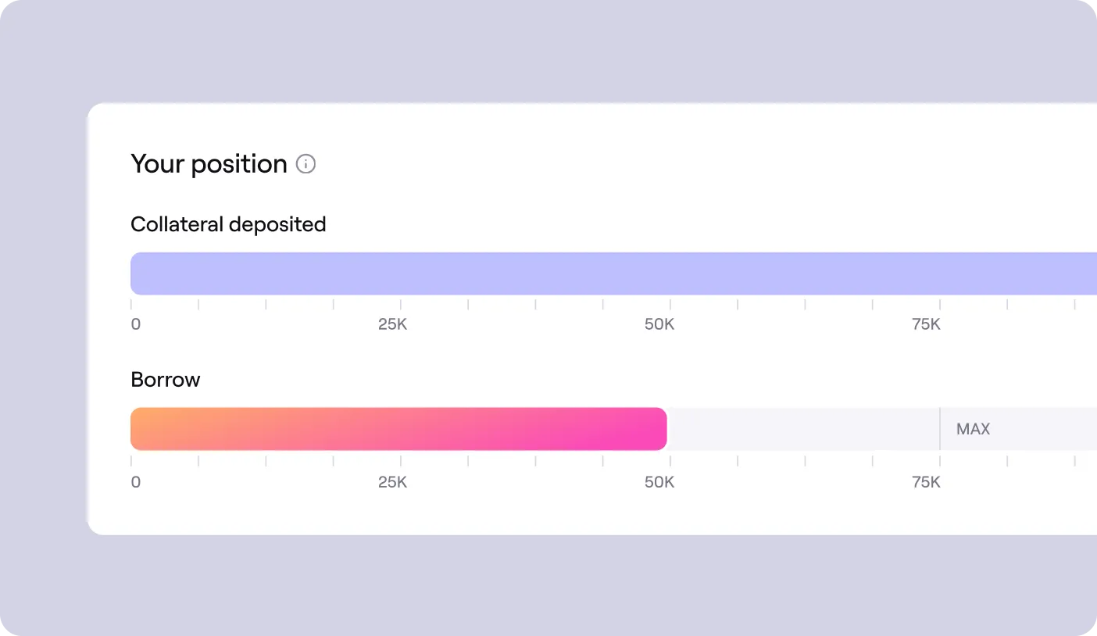Screen dimensions: 1097x636
Task: Click the right end of Borrow fill
Action: [x=661, y=429]
